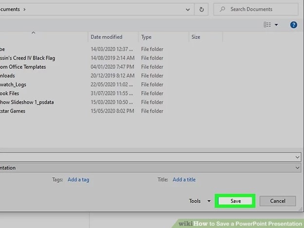Screen dimensions: 304x228
Task: Click the sort arrow above the Name column
Action: coord(33,33)
